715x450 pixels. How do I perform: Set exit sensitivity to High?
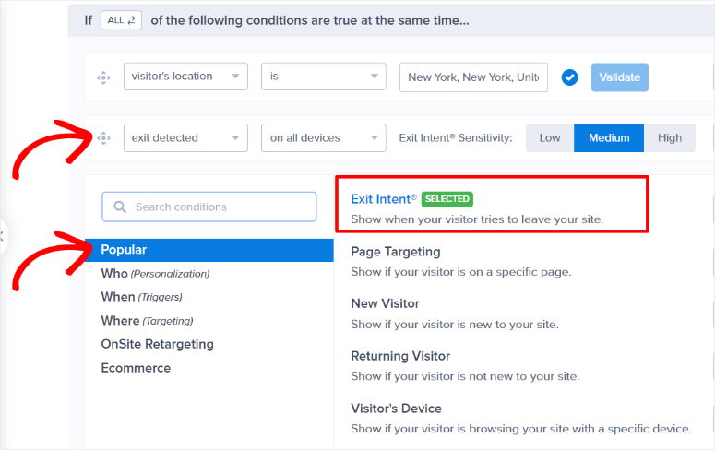(670, 138)
